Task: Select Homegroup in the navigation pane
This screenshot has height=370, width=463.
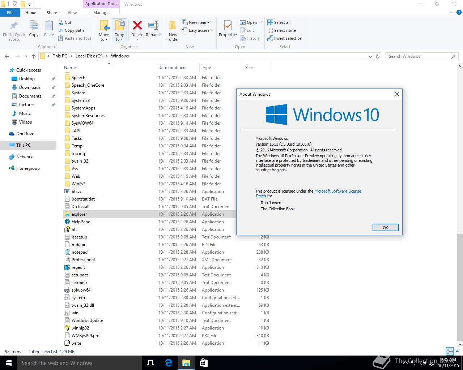Action: (28, 168)
